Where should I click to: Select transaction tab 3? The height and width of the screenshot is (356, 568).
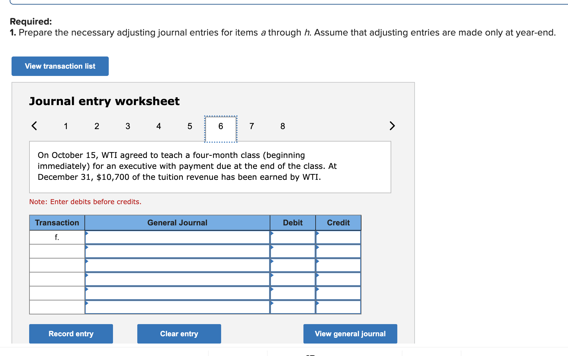[128, 126]
